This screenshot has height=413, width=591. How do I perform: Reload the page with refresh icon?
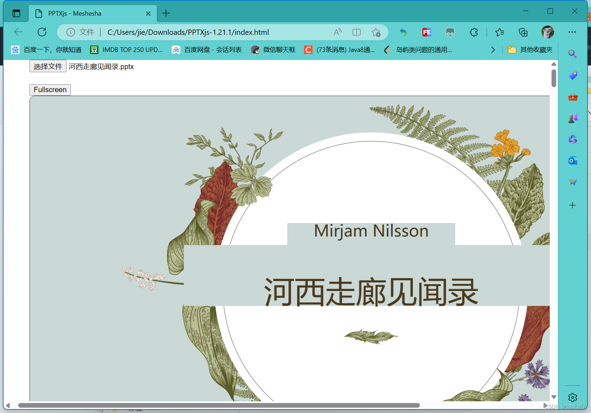(x=42, y=32)
